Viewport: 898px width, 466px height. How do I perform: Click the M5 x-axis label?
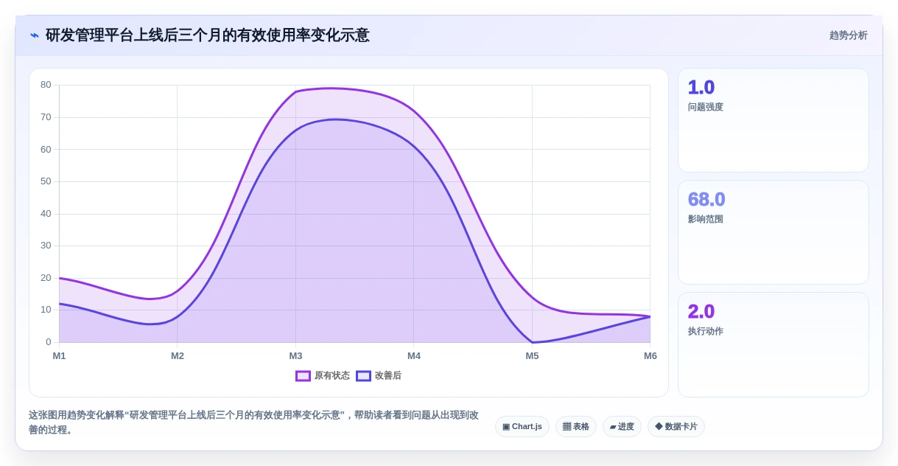pyautogui.click(x=532, y=356)
